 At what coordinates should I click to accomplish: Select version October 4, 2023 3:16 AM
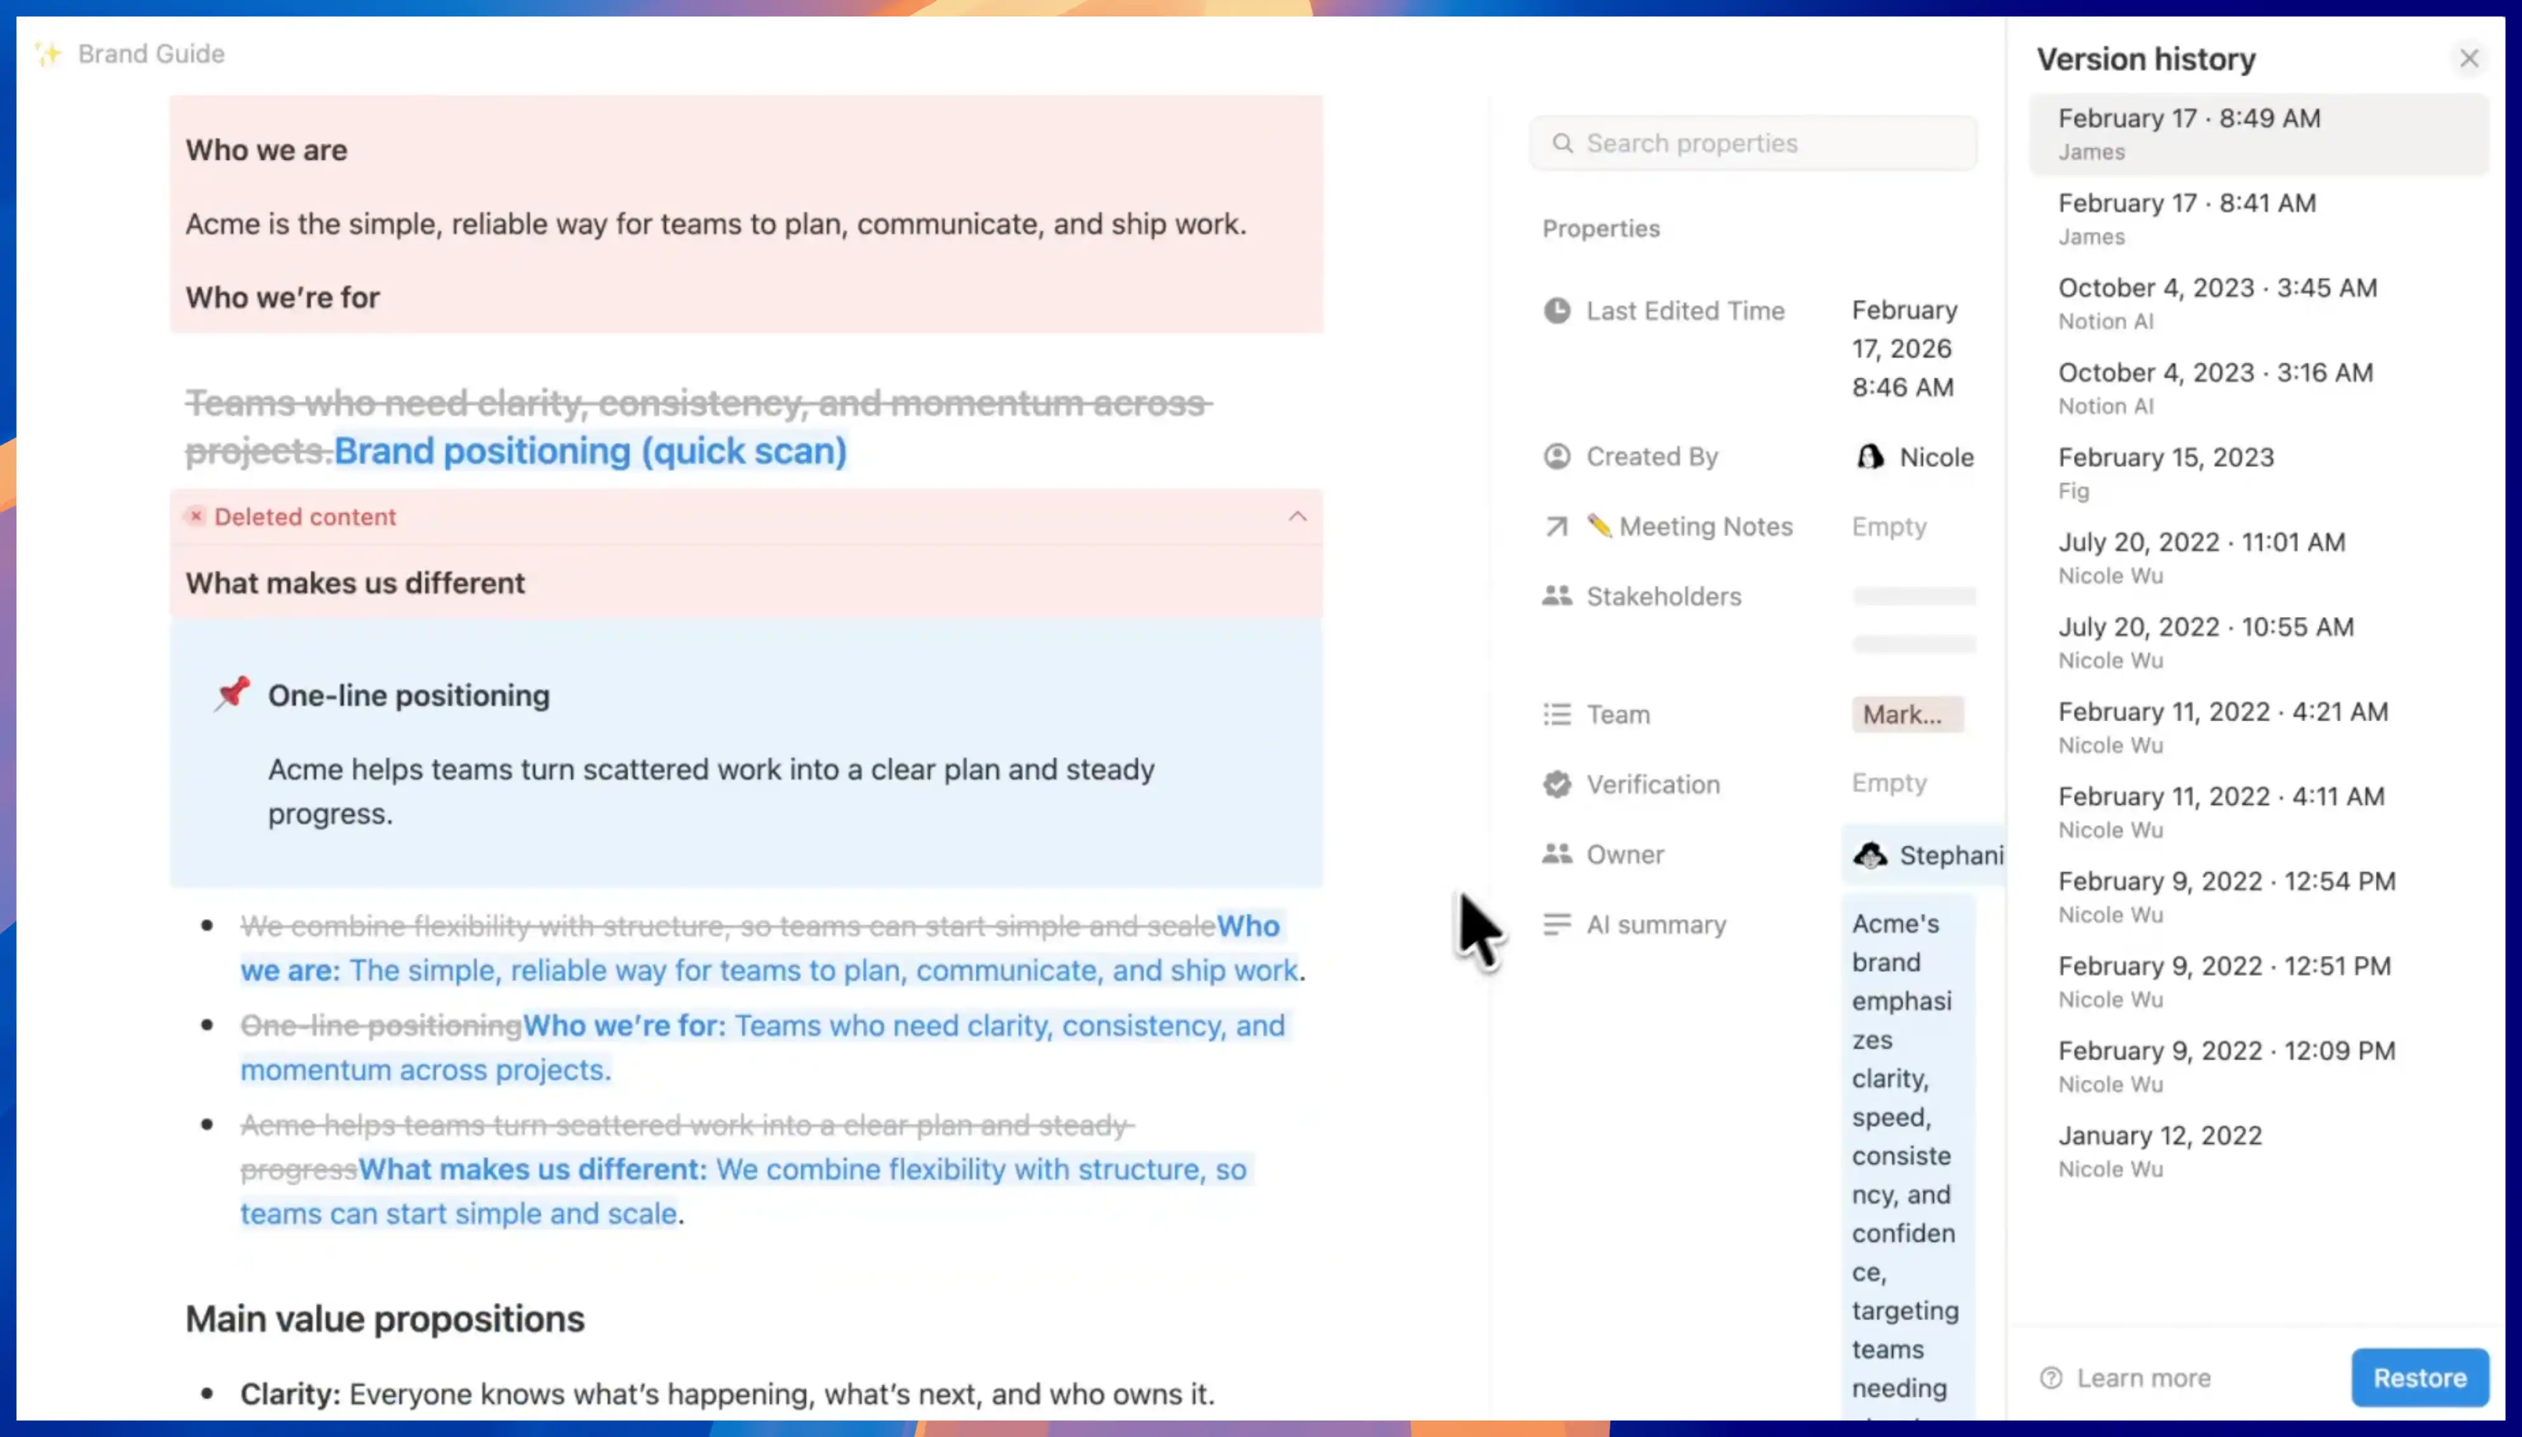[x=2259, y=389]
